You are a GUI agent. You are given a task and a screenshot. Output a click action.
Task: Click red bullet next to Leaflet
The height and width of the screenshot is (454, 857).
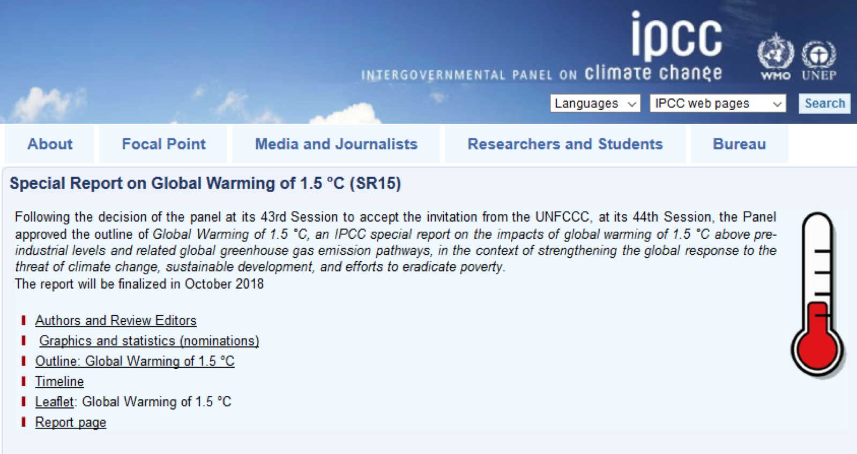point(24,402)
